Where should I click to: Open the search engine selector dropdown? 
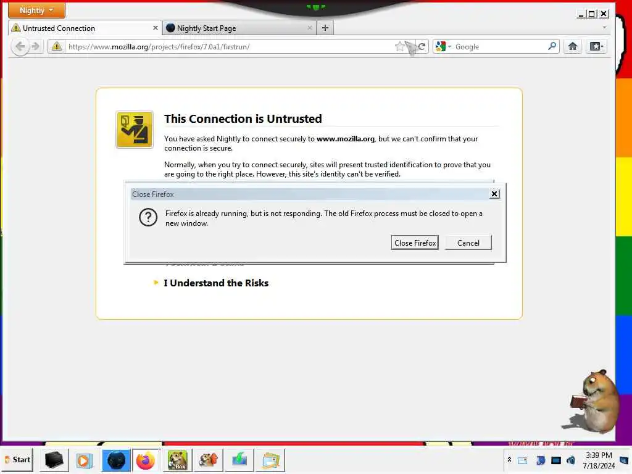pos(443,47)
